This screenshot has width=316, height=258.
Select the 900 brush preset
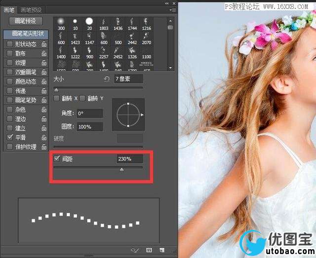89,53
